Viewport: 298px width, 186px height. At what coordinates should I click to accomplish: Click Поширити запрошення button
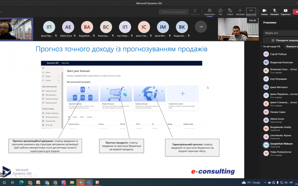280,40
